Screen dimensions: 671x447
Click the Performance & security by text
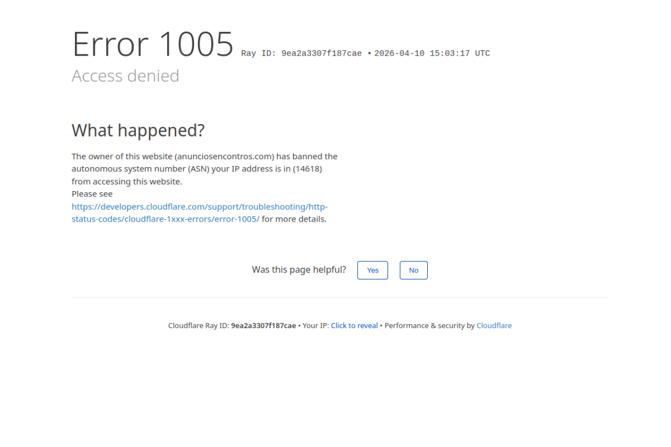tap(429, 325)
